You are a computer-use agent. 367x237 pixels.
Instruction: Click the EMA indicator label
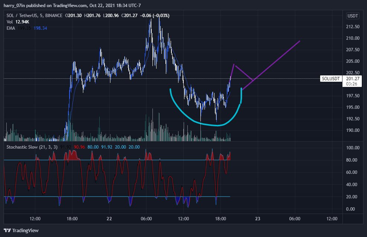pos(11,28)
